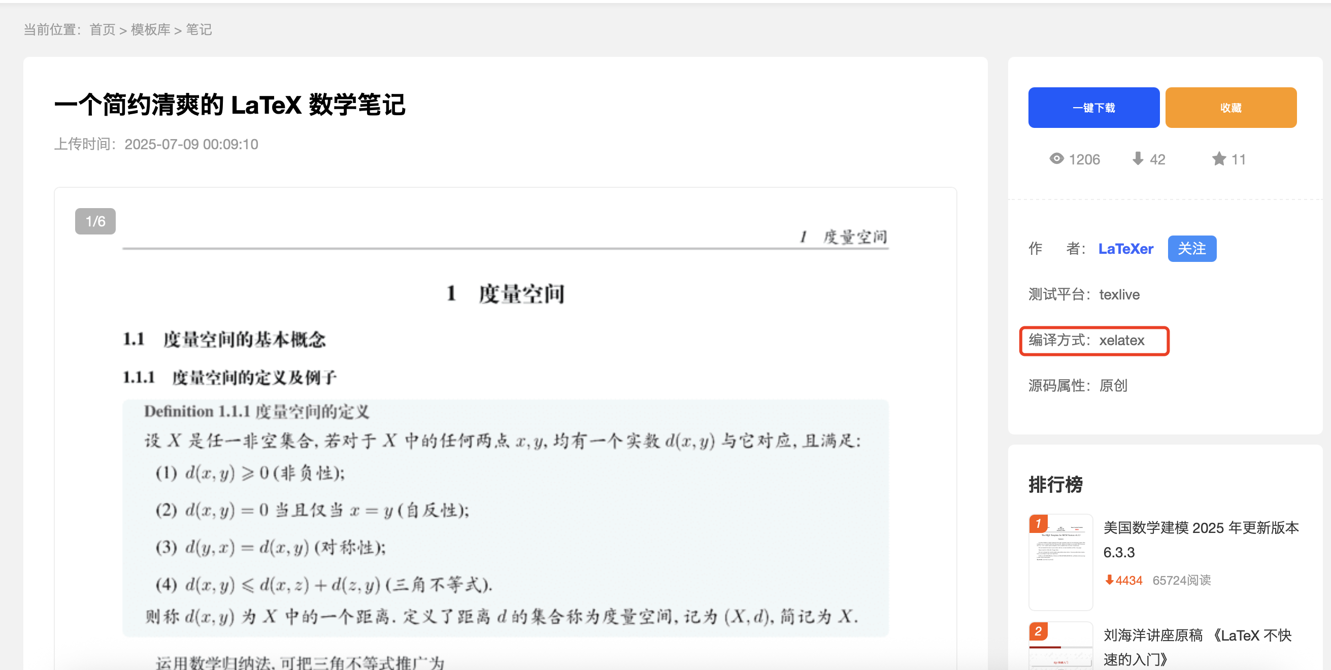Click the star icon beside 11

point(1219,159)
